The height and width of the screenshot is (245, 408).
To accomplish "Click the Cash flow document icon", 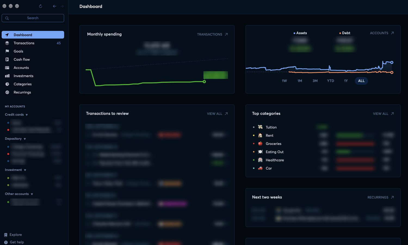I will 7,59.
